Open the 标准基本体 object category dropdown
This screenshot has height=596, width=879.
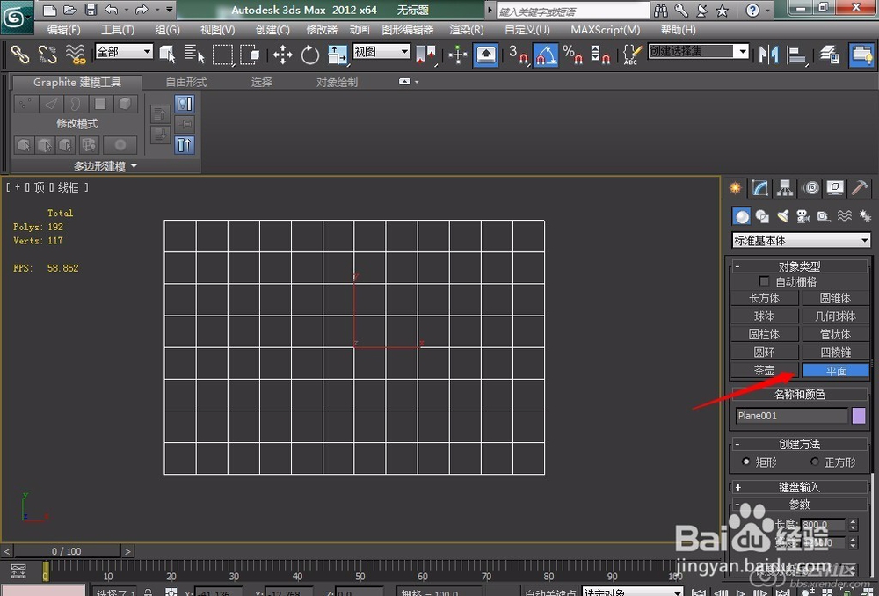(801, 241)
